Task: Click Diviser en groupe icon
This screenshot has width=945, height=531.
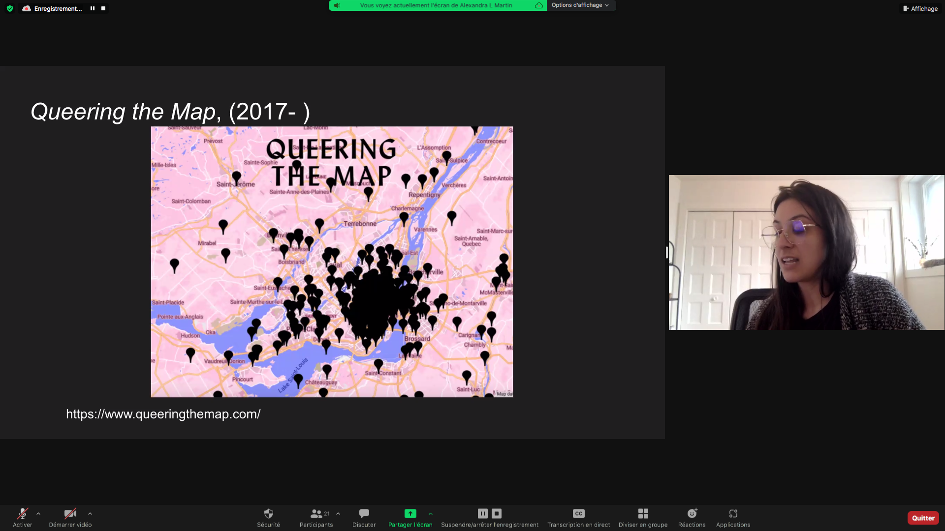Action: pos(643,514)
